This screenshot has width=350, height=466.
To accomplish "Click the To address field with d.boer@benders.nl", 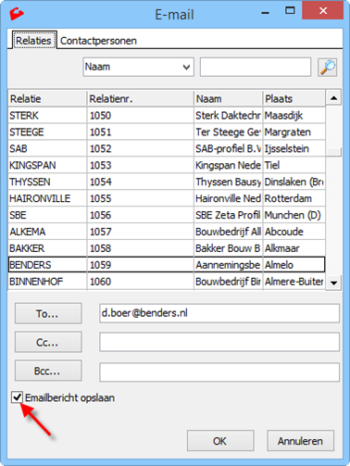I will coord(219,313).
